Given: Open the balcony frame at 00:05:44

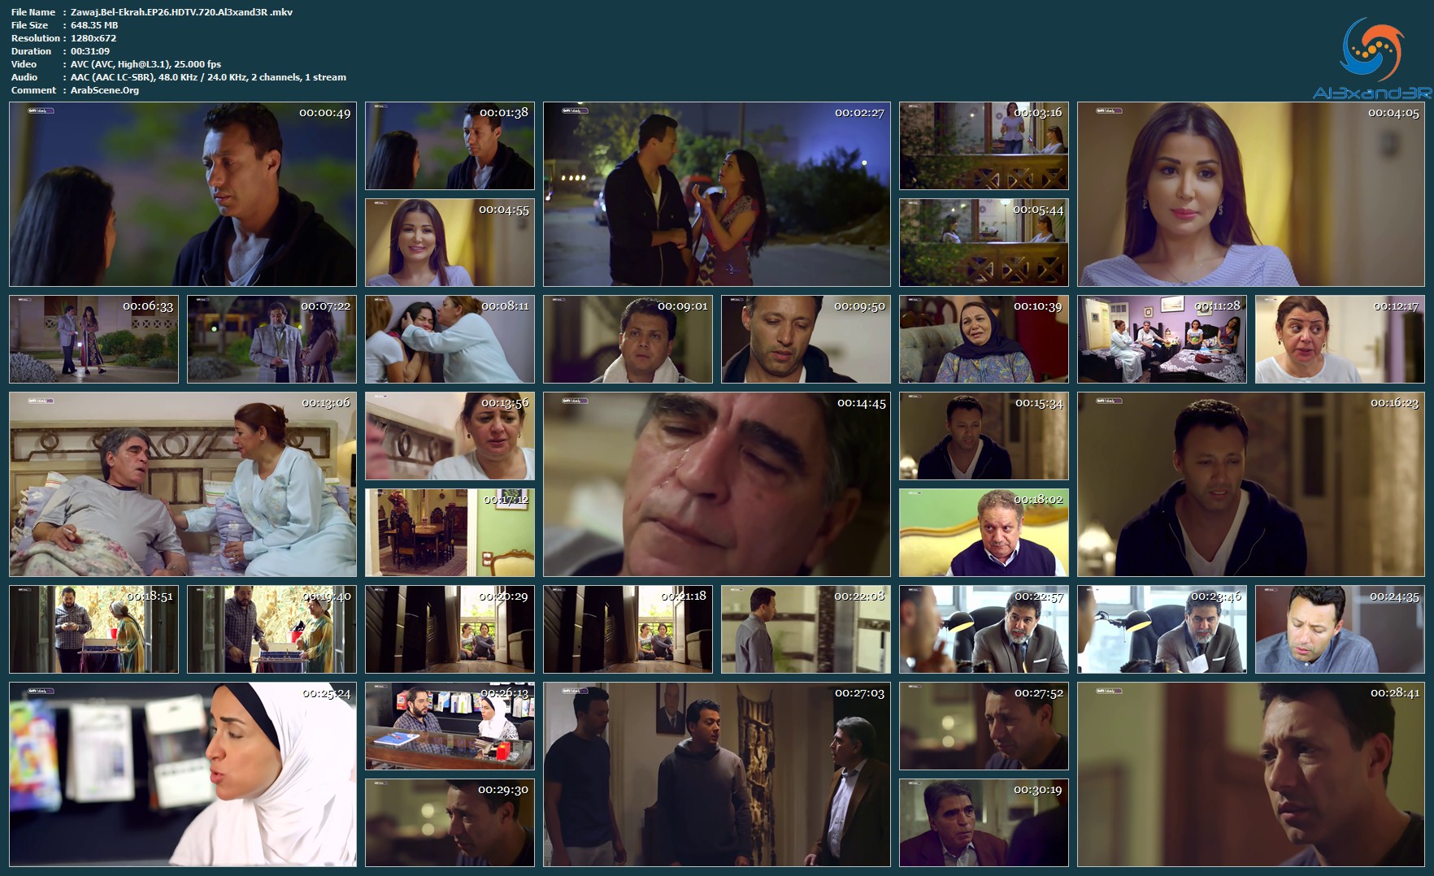Looking at the screenshot, I should tap(984, 242).
